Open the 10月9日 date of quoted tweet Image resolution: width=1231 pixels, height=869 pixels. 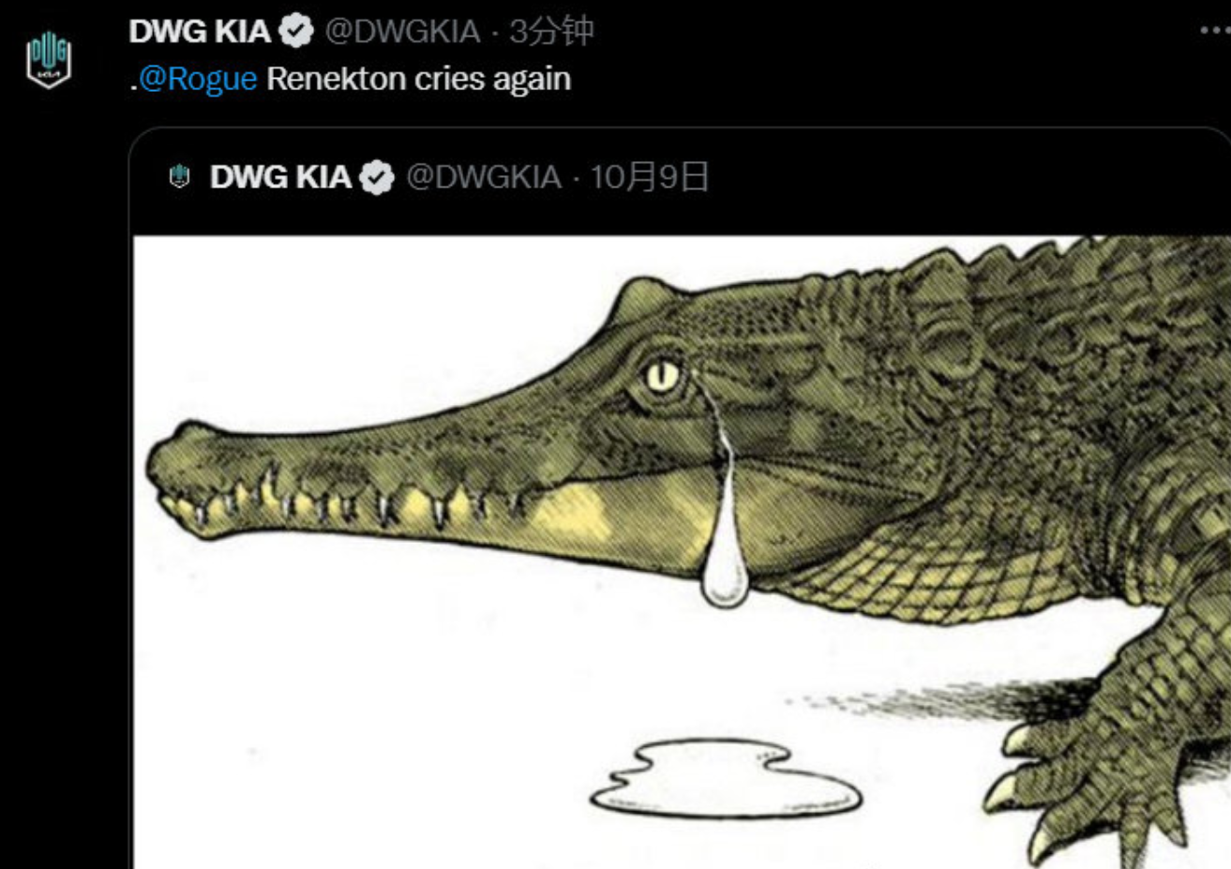point(649,176)
